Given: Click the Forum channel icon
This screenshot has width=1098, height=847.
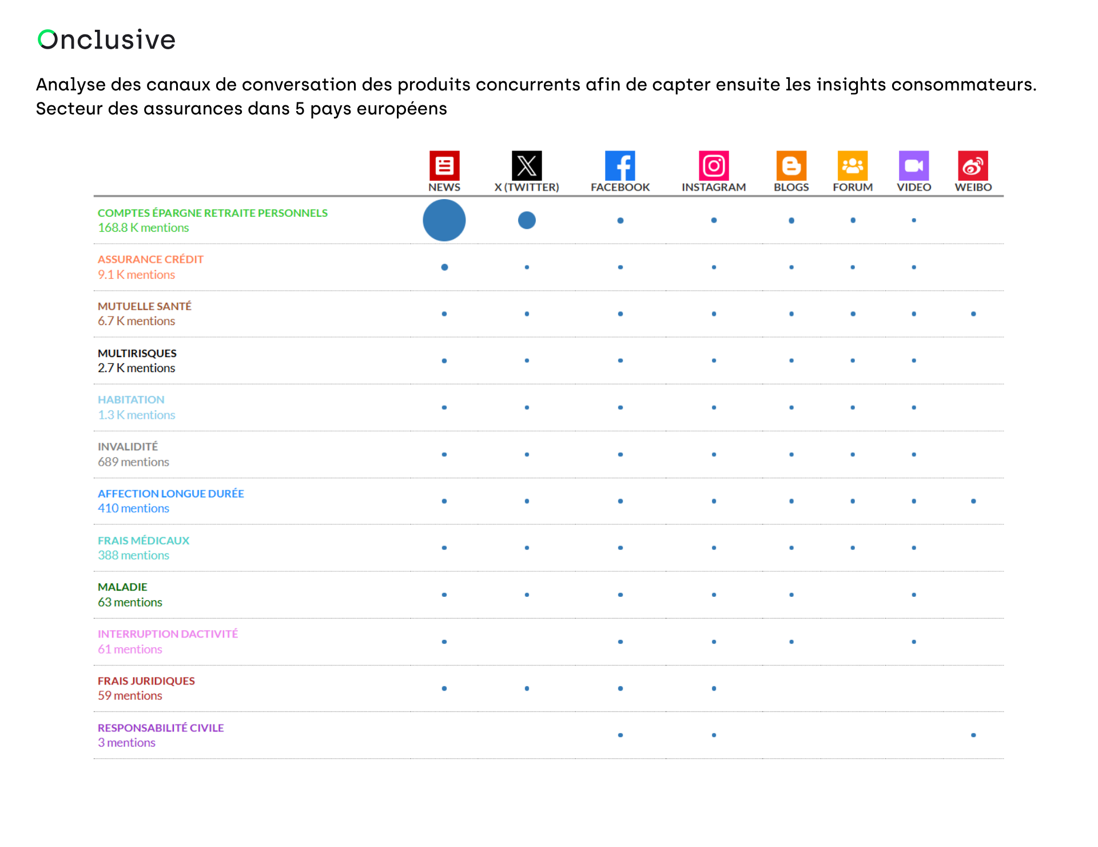Looking at the screenshot, I should click(x=852, y=166).
